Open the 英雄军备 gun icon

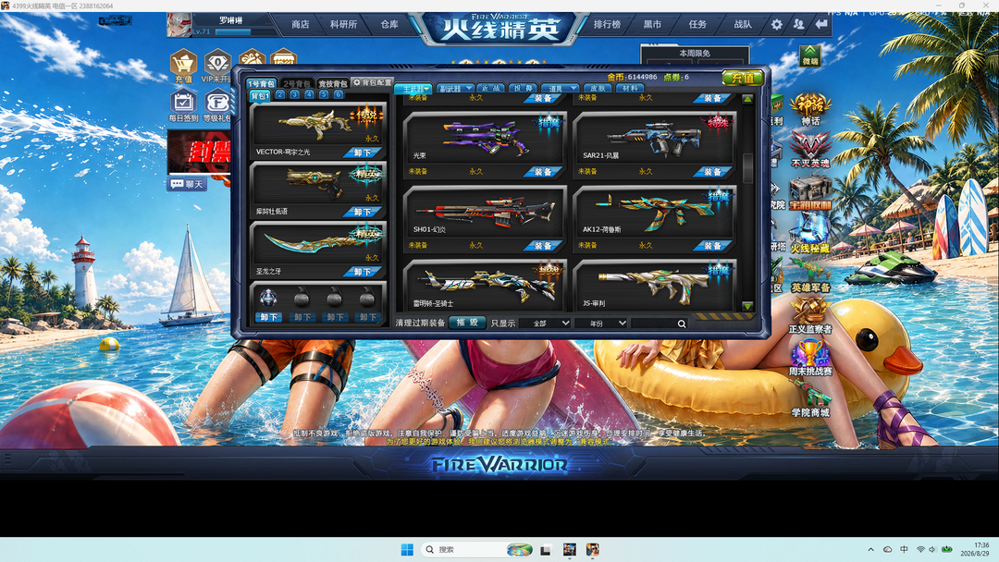pos(810,275)
